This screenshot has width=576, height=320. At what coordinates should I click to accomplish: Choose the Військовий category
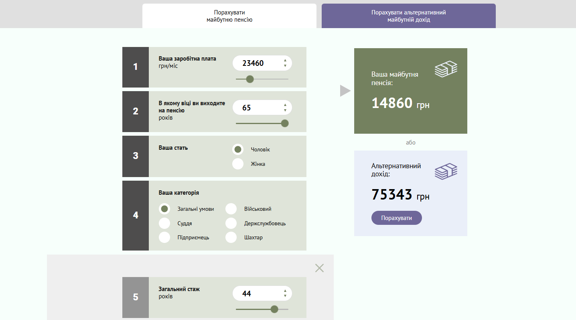231,209
